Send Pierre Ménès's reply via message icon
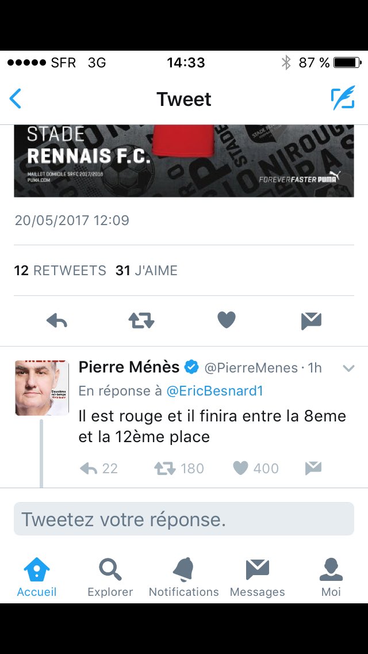Viewport: 368px width, 654px height. pyautogui.click(x=313, y=469)
